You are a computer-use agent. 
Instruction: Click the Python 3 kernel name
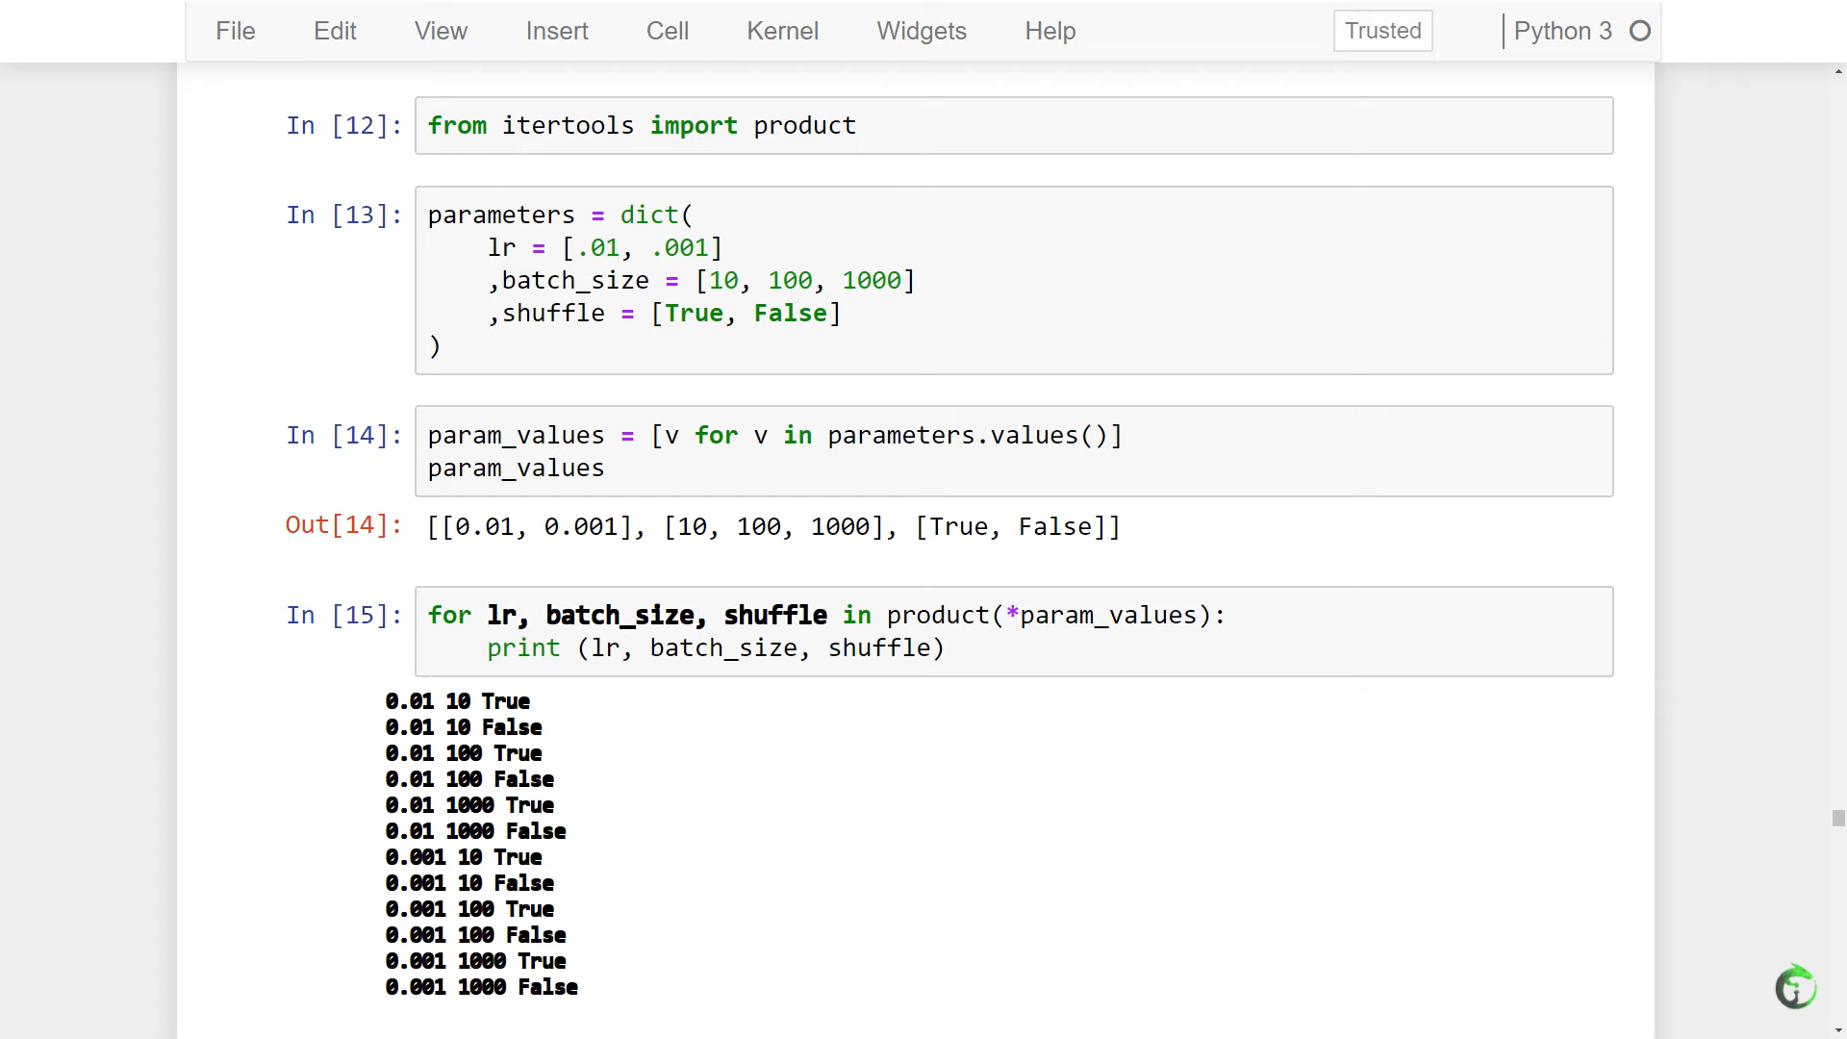pyautogui.click(x=1562, y=31)
